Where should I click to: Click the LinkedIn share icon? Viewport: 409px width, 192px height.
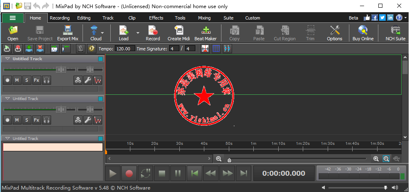point(390,17)
